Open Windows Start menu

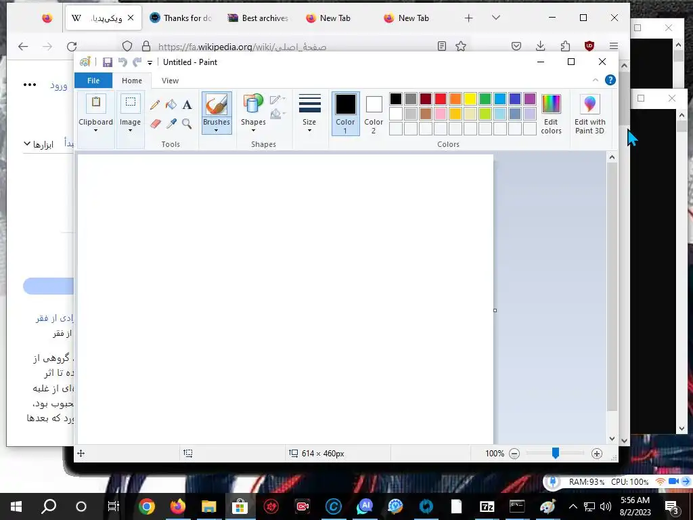coord(16,506)
